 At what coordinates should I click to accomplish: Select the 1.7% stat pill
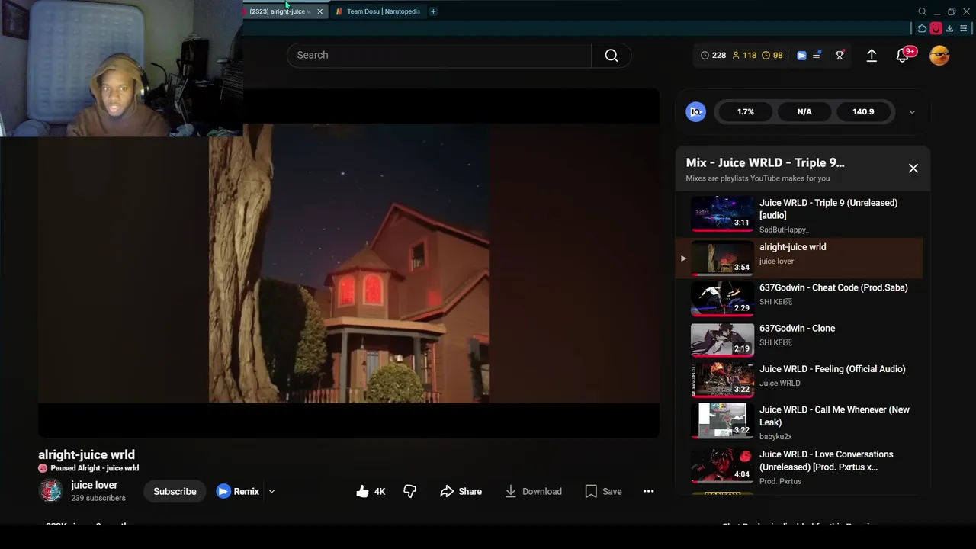pyautogui.click(x=746, y=111)
